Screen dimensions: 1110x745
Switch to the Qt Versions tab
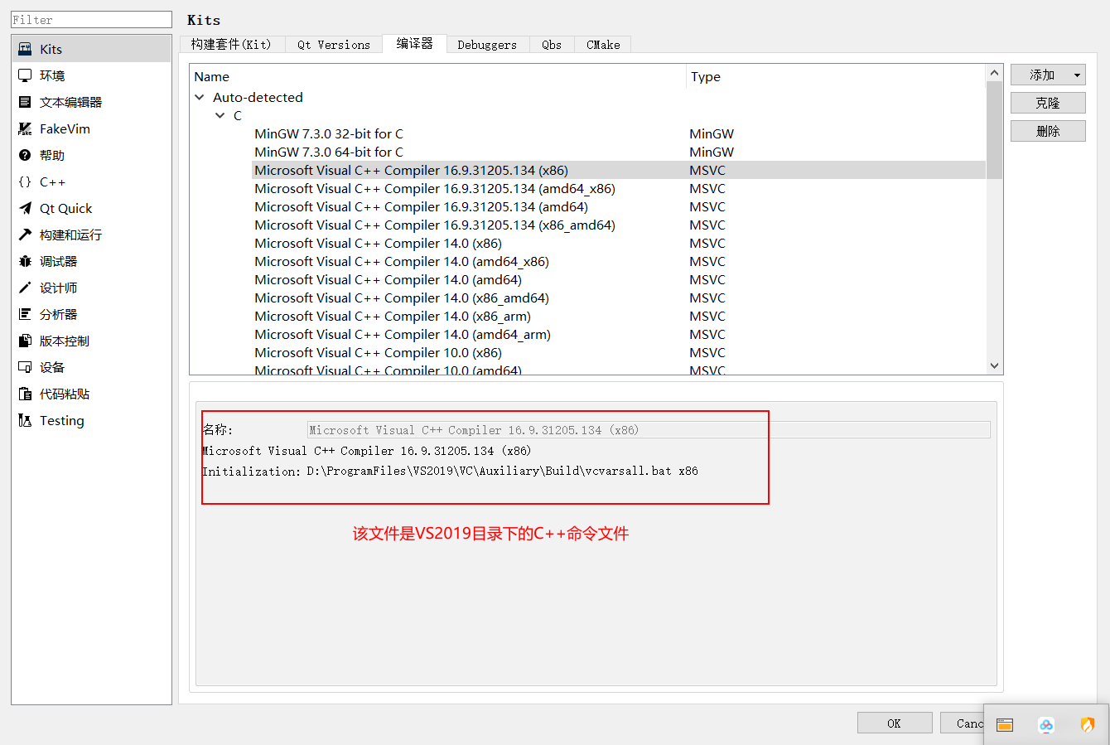pos(334,44)
